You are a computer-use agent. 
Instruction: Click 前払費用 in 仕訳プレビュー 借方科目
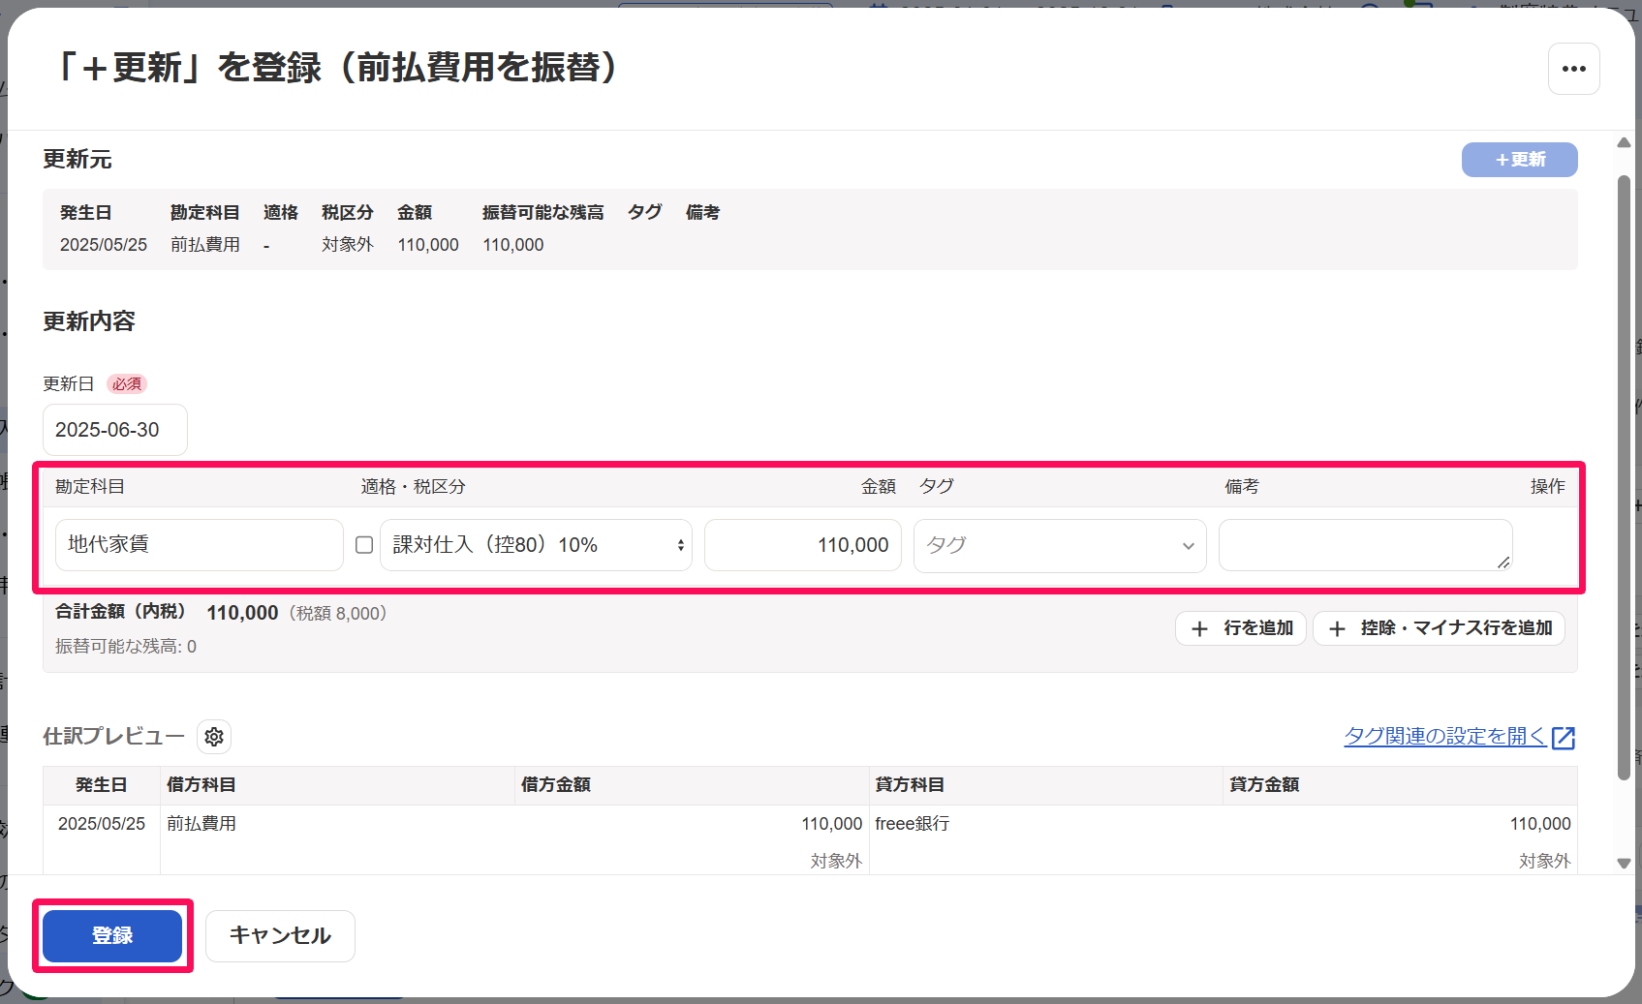click(201, 824)
